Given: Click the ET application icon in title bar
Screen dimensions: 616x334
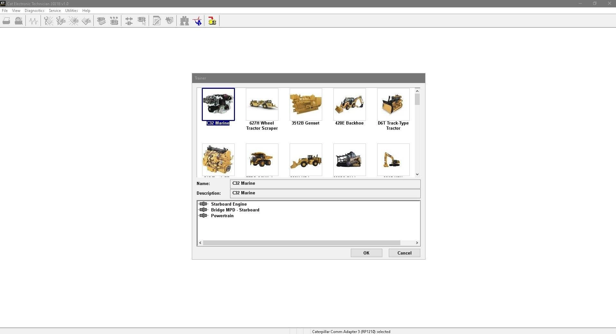Looking at the screenshot, I should coord(3,4).
